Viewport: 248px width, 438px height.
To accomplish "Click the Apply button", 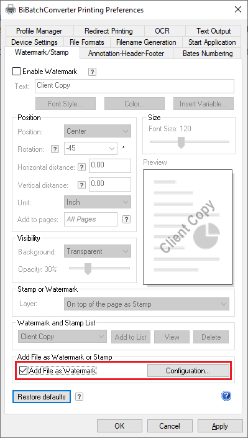I will [x=220, y=426].
